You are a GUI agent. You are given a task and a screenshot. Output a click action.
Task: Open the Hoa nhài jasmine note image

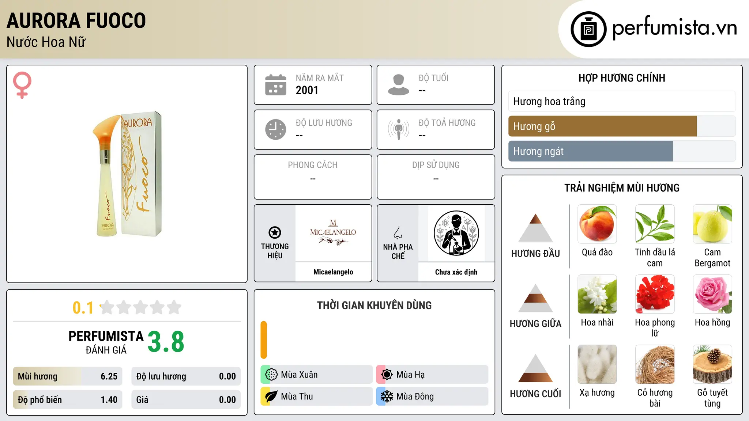pos(597,294)
